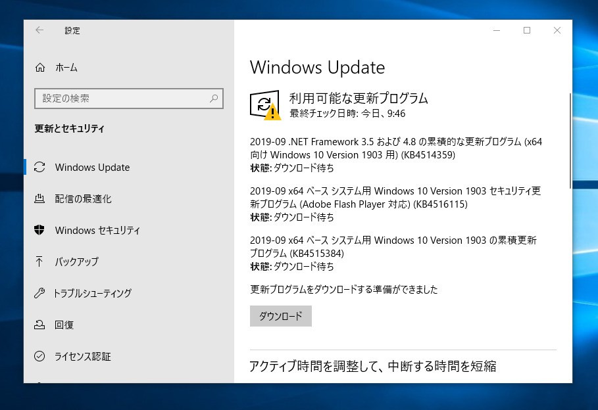Click the Windows Update sync icon in sidebar
The width and height of the screenshot is (598, 410).
pyautogui.click(x=39, y=167)
